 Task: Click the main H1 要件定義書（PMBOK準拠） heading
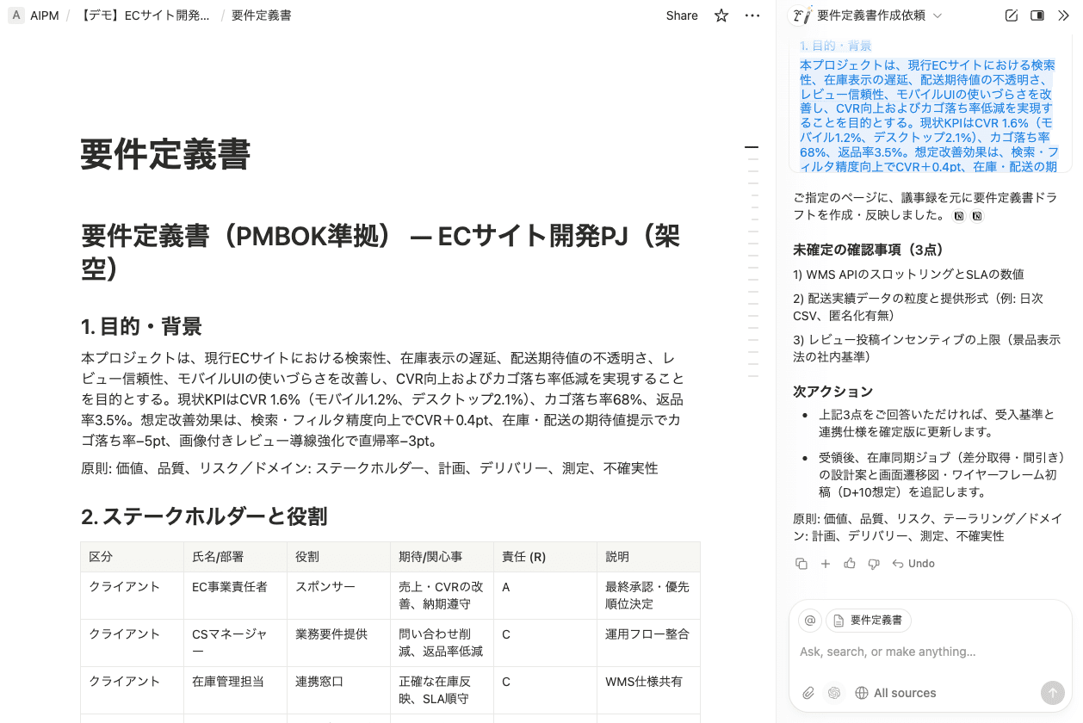[380, 251]
